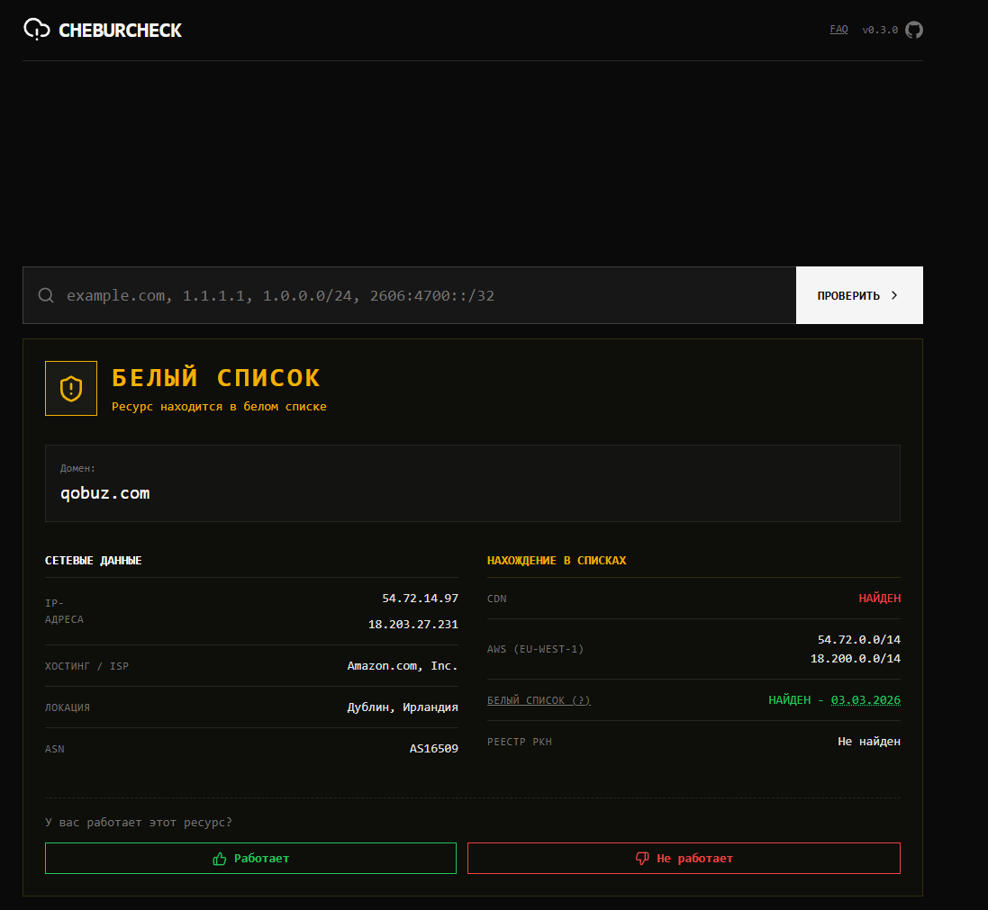Viewport: 988px width, 910px height.
Task: Click the AWS subnet 18.200.0.0/14
Action: [855, 659]
